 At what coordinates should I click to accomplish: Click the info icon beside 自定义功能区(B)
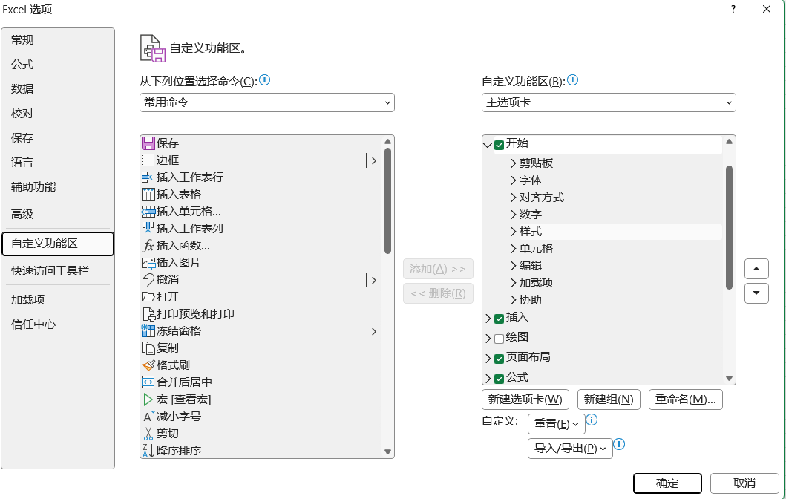click(572, 80)
